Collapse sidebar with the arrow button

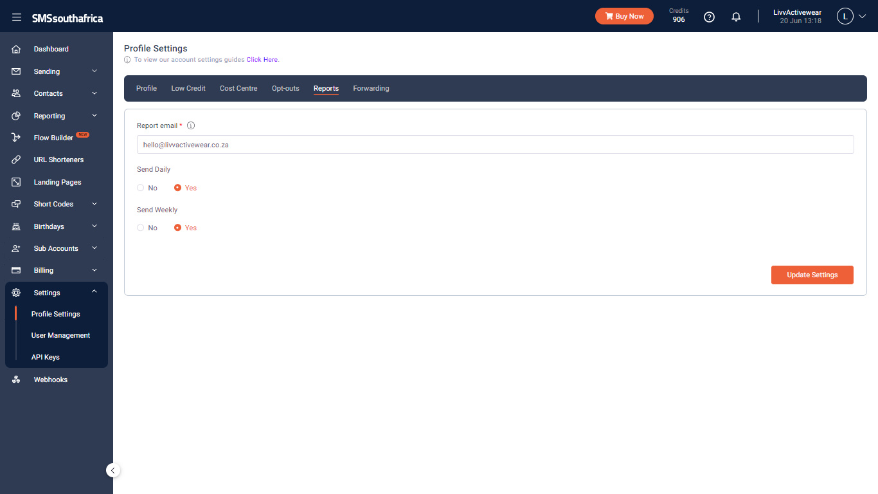click(113, 470)
